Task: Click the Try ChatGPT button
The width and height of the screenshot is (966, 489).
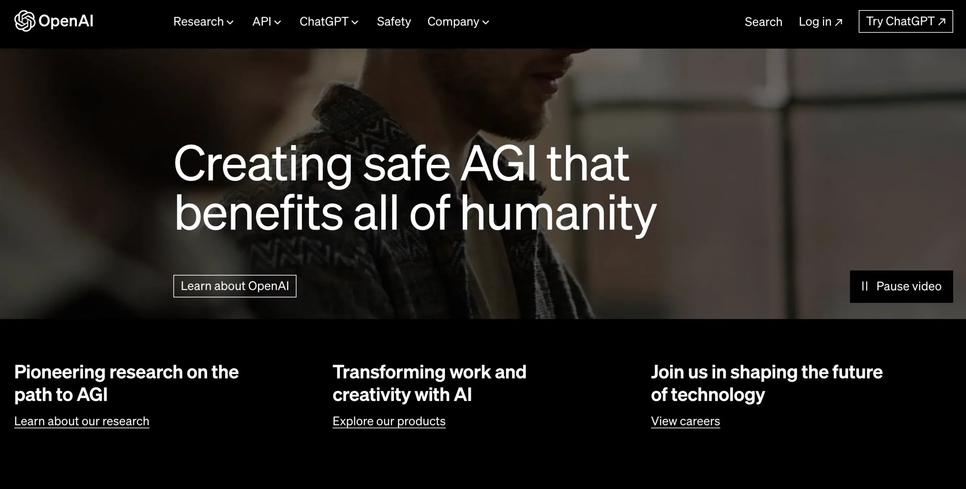Action: pyautogui.click(x=906, y=21)
